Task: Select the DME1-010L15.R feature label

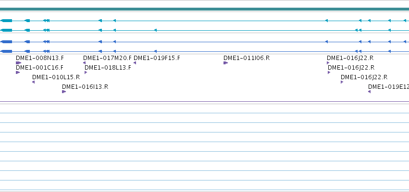Action: tap(56, 77)
